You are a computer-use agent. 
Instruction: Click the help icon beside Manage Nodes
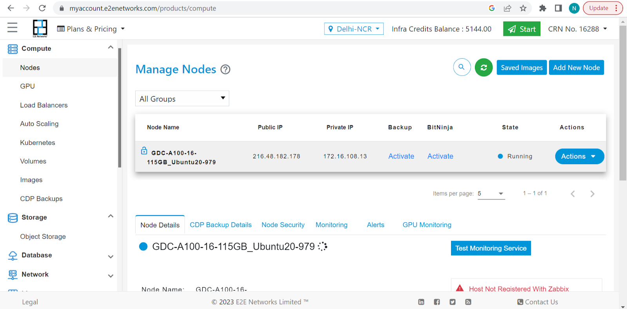coord(225,70)
